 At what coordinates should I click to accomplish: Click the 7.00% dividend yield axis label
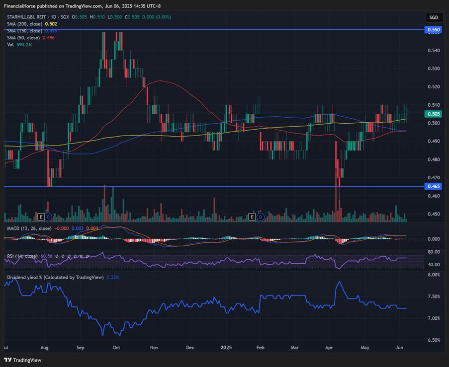pos(434,318)
